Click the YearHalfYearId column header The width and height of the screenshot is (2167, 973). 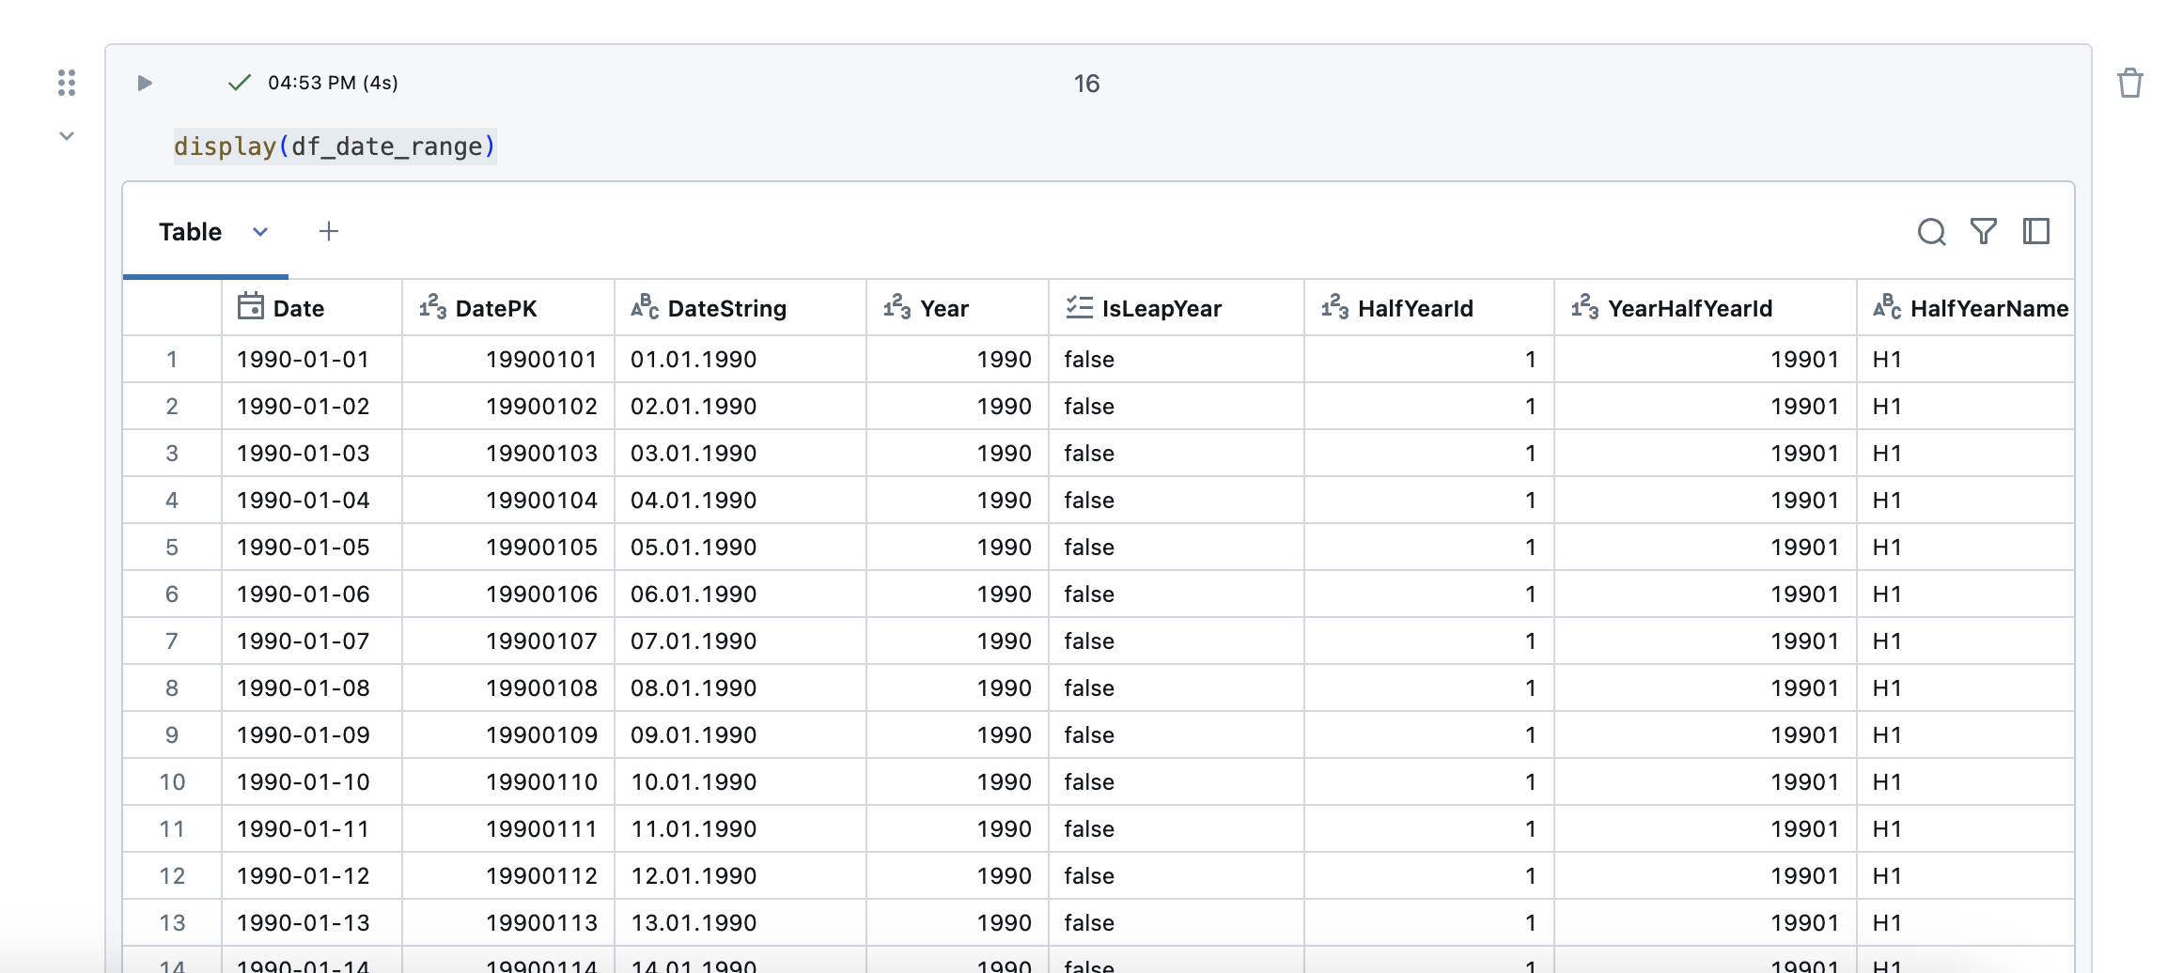pyautogui.click(x=1690, y=308)
